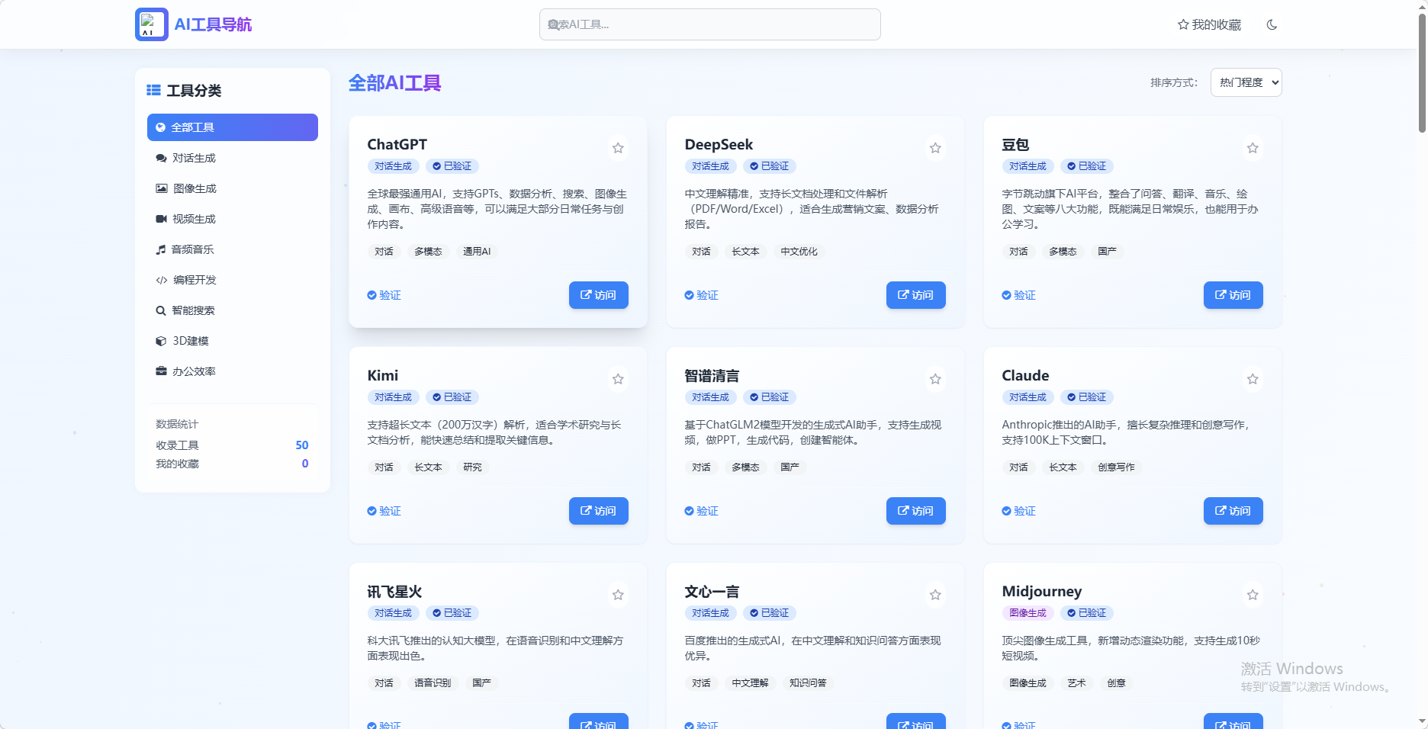Screen dimensions: 1428x729
Task: Favorite the Claude card via its star icon
Action: [1252, 379]
